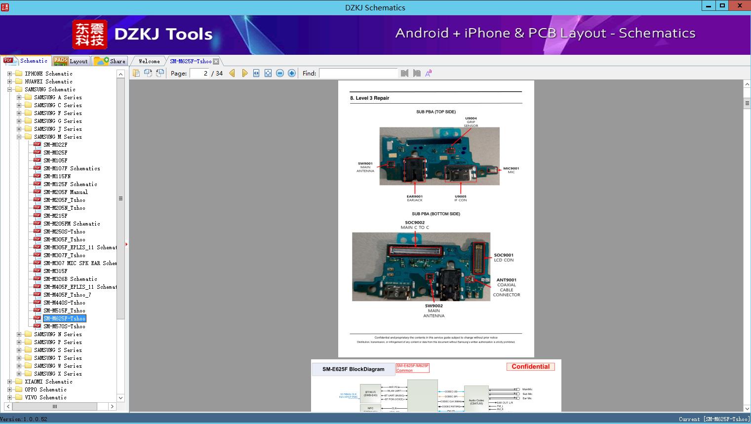The image size is (751, 424).
Task: Collapse the SAMSUNG M Series folder
Action: (19, 137)
